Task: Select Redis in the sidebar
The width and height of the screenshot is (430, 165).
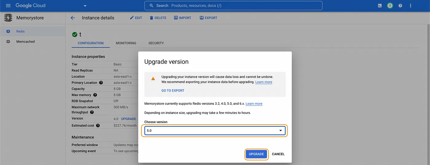Action: [x=20, y=32]
